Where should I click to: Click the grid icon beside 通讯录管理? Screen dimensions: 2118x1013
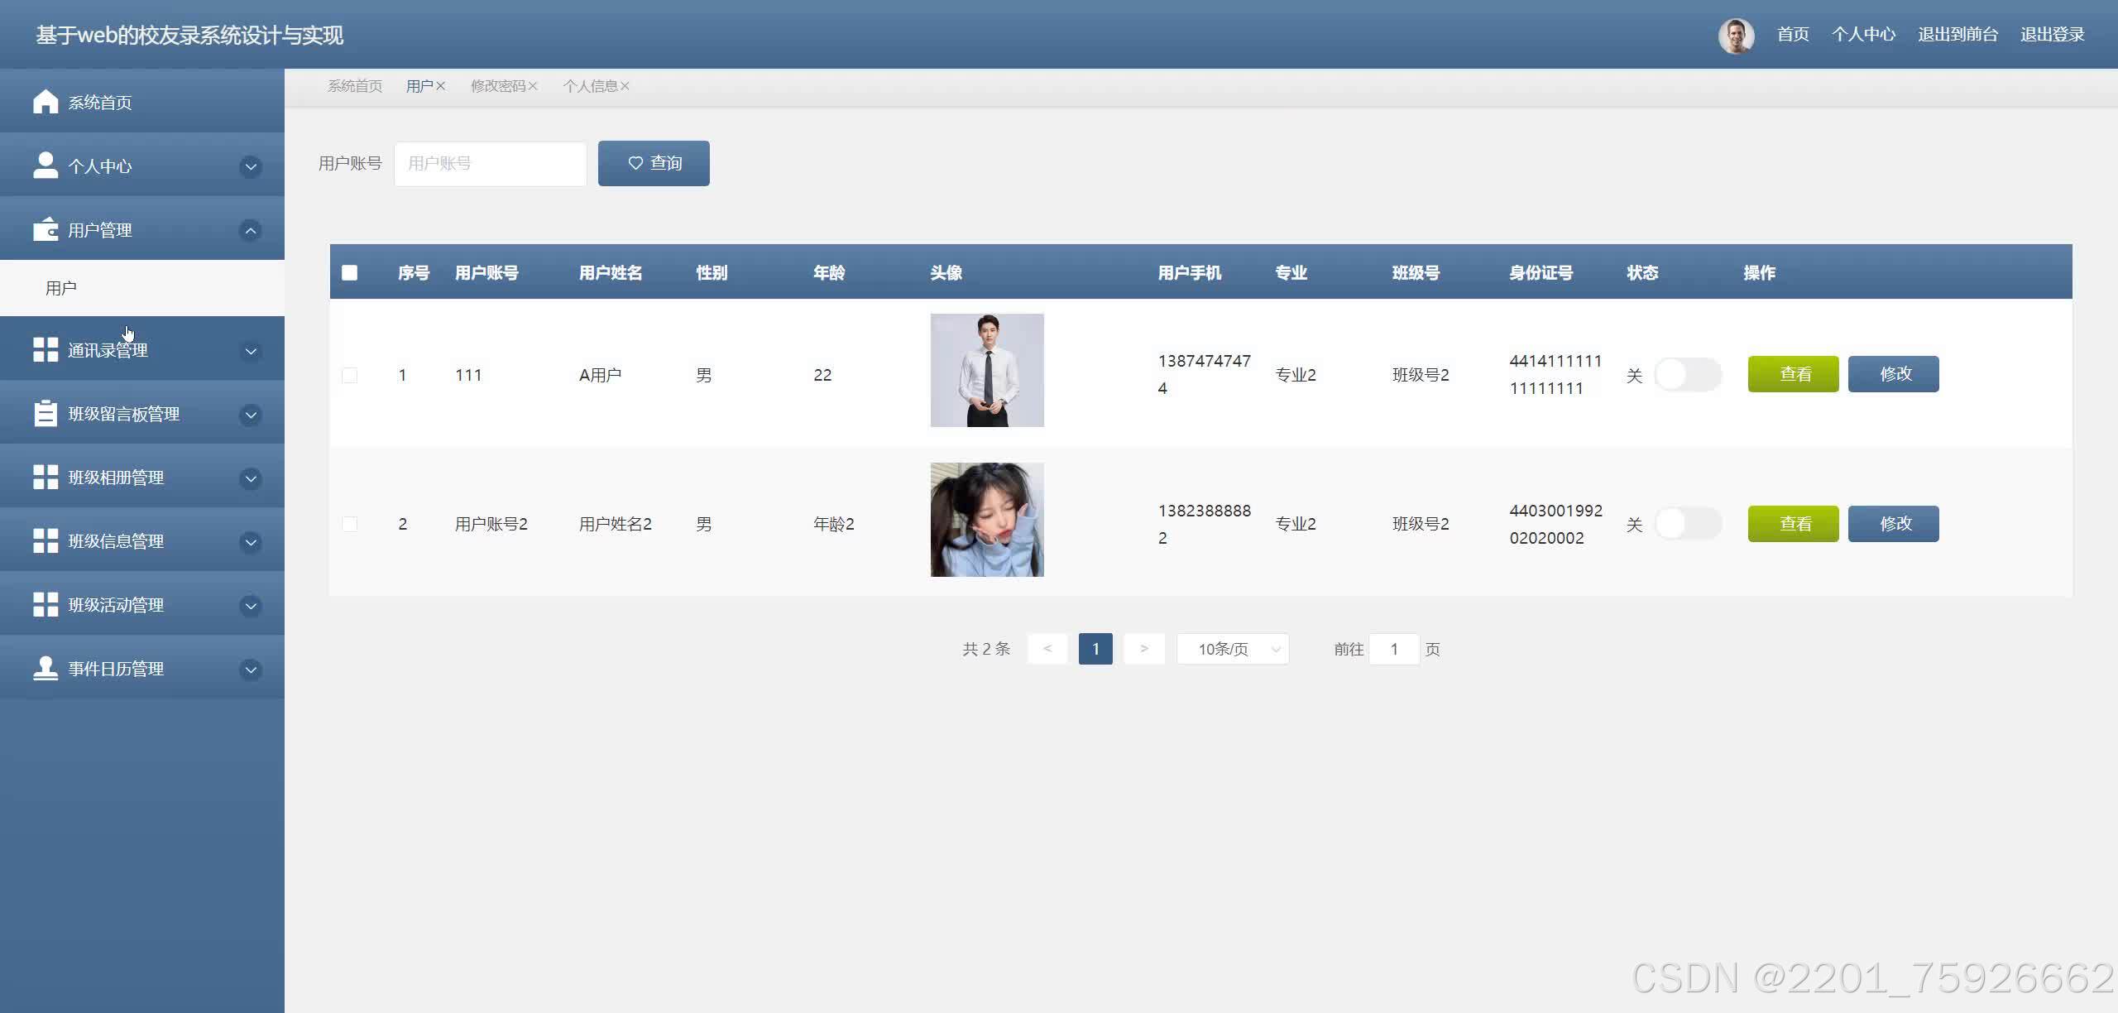click(x=46, y=350)
